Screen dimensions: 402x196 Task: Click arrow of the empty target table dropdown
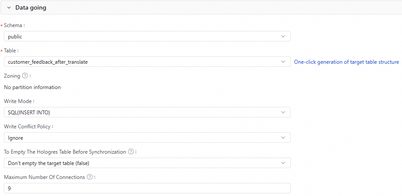(x=283, y=163)
